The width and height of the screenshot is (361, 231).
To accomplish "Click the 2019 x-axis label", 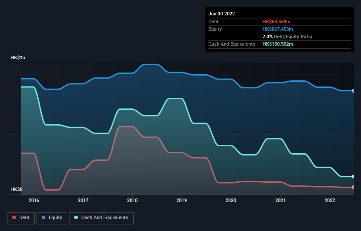I will coord(182,200).
